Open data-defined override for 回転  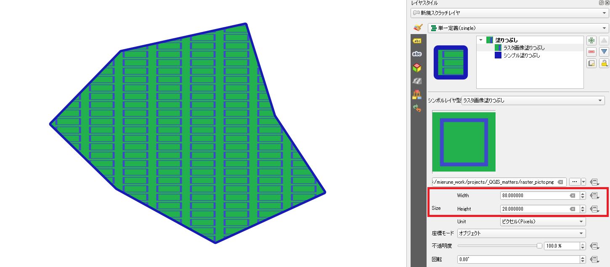(x=594, y=259)
